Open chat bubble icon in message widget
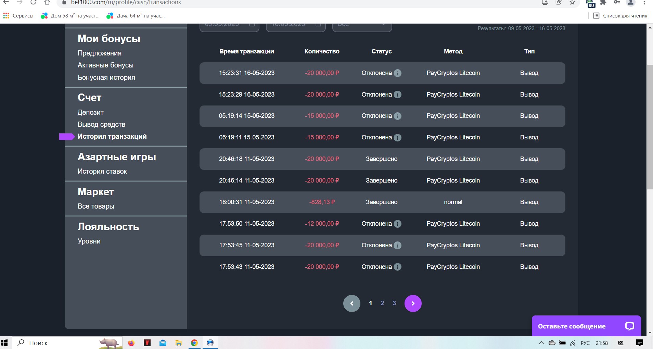The image size is (653, 349). pyautogui.click(x=629, y=326)
